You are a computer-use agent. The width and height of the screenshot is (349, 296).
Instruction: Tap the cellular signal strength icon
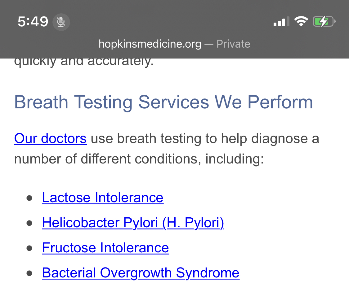pos(281,22)
